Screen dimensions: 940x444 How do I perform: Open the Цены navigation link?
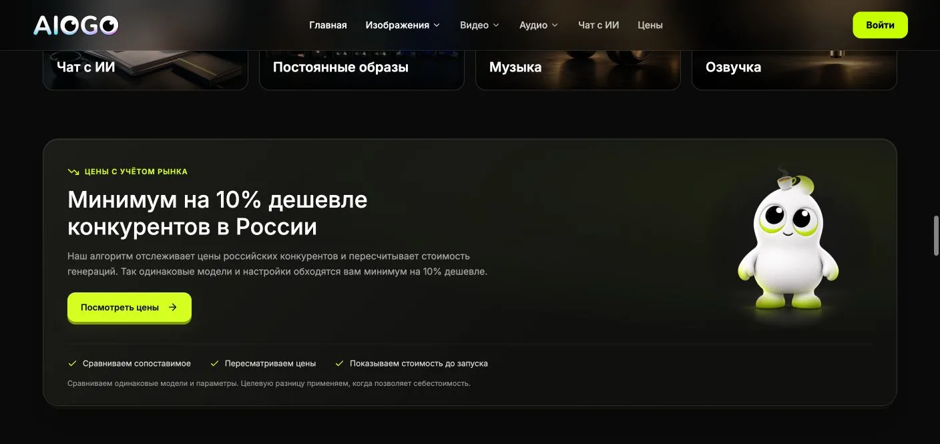[650, 25]
